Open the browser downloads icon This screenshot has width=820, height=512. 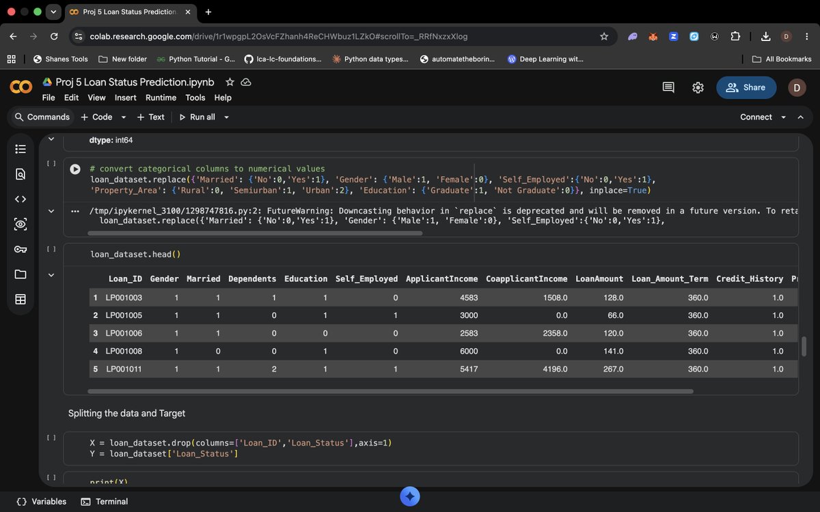766,36
